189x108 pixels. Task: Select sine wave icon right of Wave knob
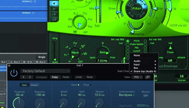point(85,54)
